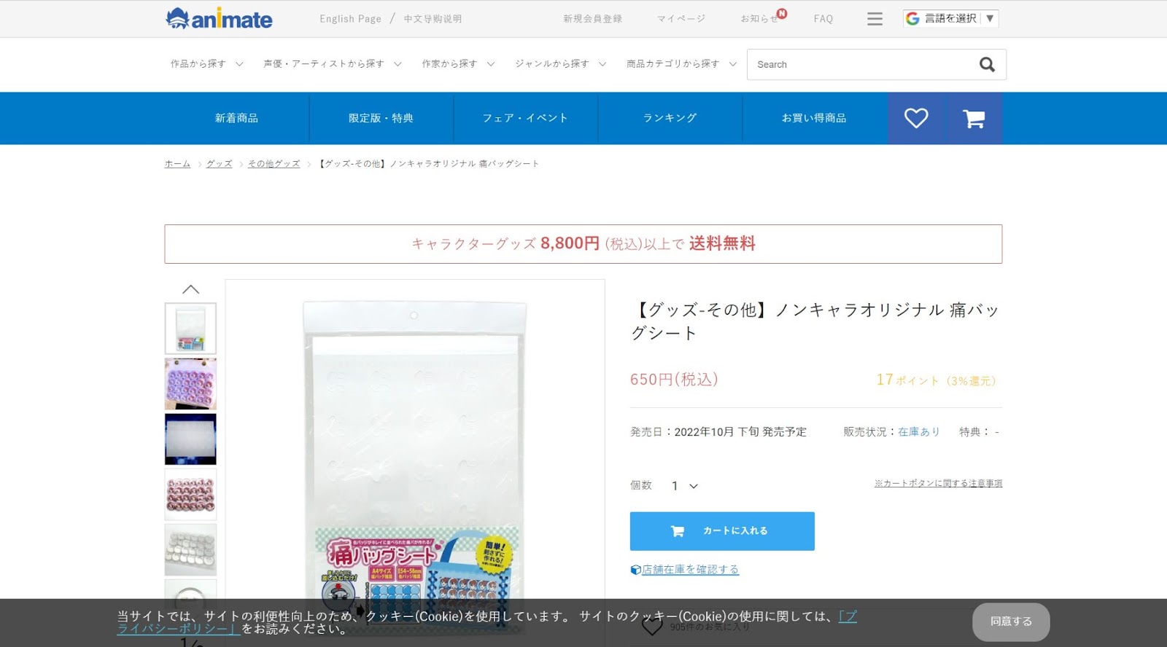The image size is (1167, 647).
Task: Select purple badges thumbnail
Action: pos(190,384)
